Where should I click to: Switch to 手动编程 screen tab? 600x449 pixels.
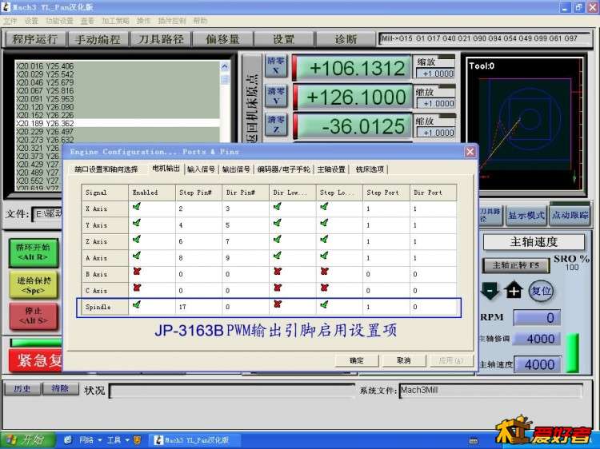pos(98,39)
